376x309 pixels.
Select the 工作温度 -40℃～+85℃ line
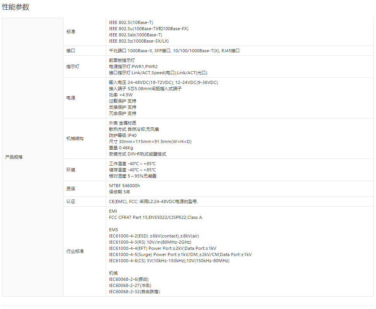point(132,164)
